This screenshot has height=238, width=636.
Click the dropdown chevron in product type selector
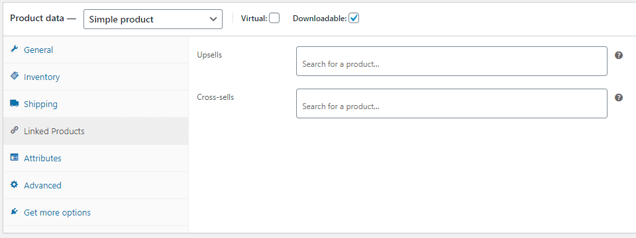(x=213, y=19)
